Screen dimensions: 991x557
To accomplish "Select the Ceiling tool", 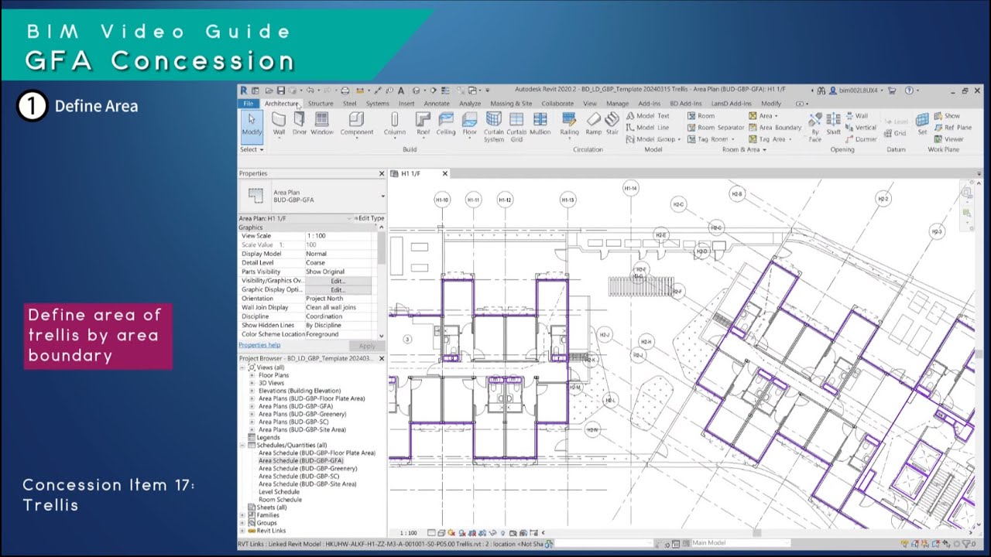I will [x=446, y=125].
